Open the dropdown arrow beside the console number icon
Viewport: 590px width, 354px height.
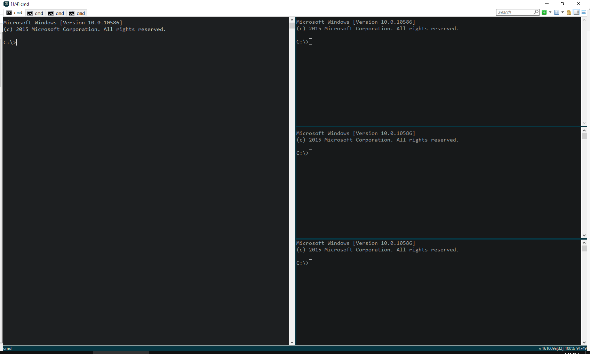click(x=563, y=12)
